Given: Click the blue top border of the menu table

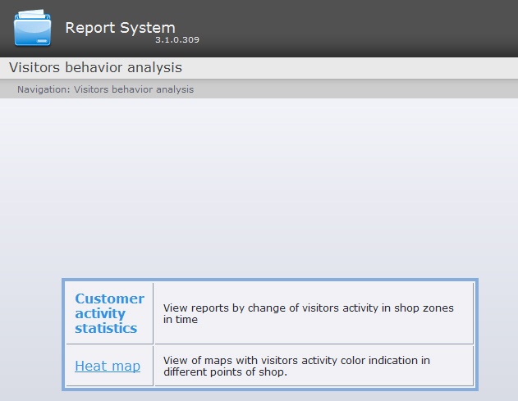Looking at the screenshot, I should [270, 280].
